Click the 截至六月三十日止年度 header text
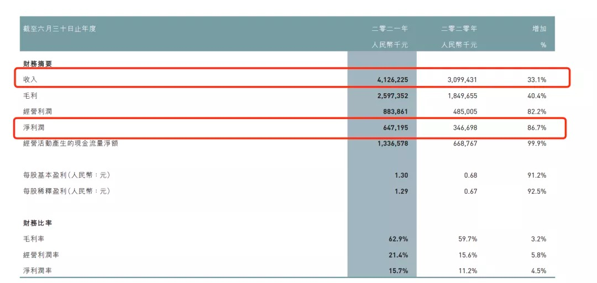Viewport: 597px width, 283px height. click(60, 29)
